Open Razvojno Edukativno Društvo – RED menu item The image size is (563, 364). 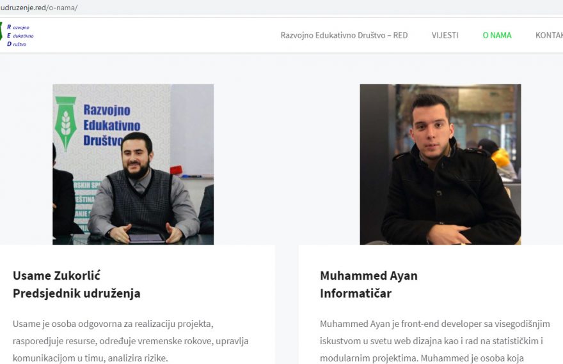344,35
